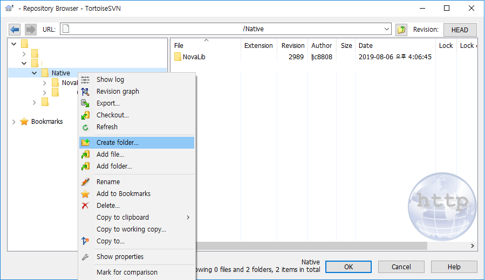Click the HEAD revision button
Image resolution: width=485 pixels, height=280 pixels.
tap(460, 30)
